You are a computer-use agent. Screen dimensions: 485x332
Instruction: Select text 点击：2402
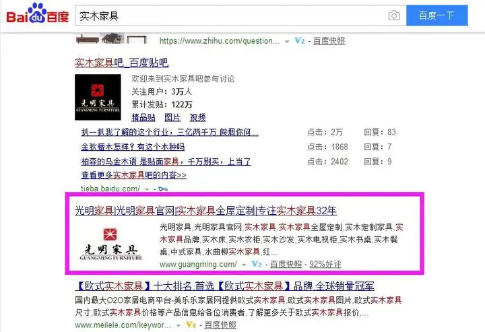click(x=327, y=162)
